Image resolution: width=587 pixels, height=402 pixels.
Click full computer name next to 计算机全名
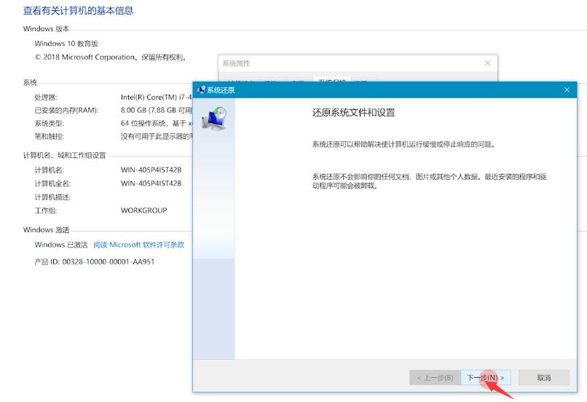click(x=151, y=184)
